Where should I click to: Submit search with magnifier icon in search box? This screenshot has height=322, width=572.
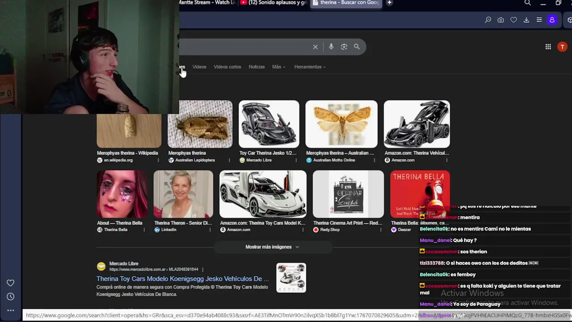tap(357, 47)
